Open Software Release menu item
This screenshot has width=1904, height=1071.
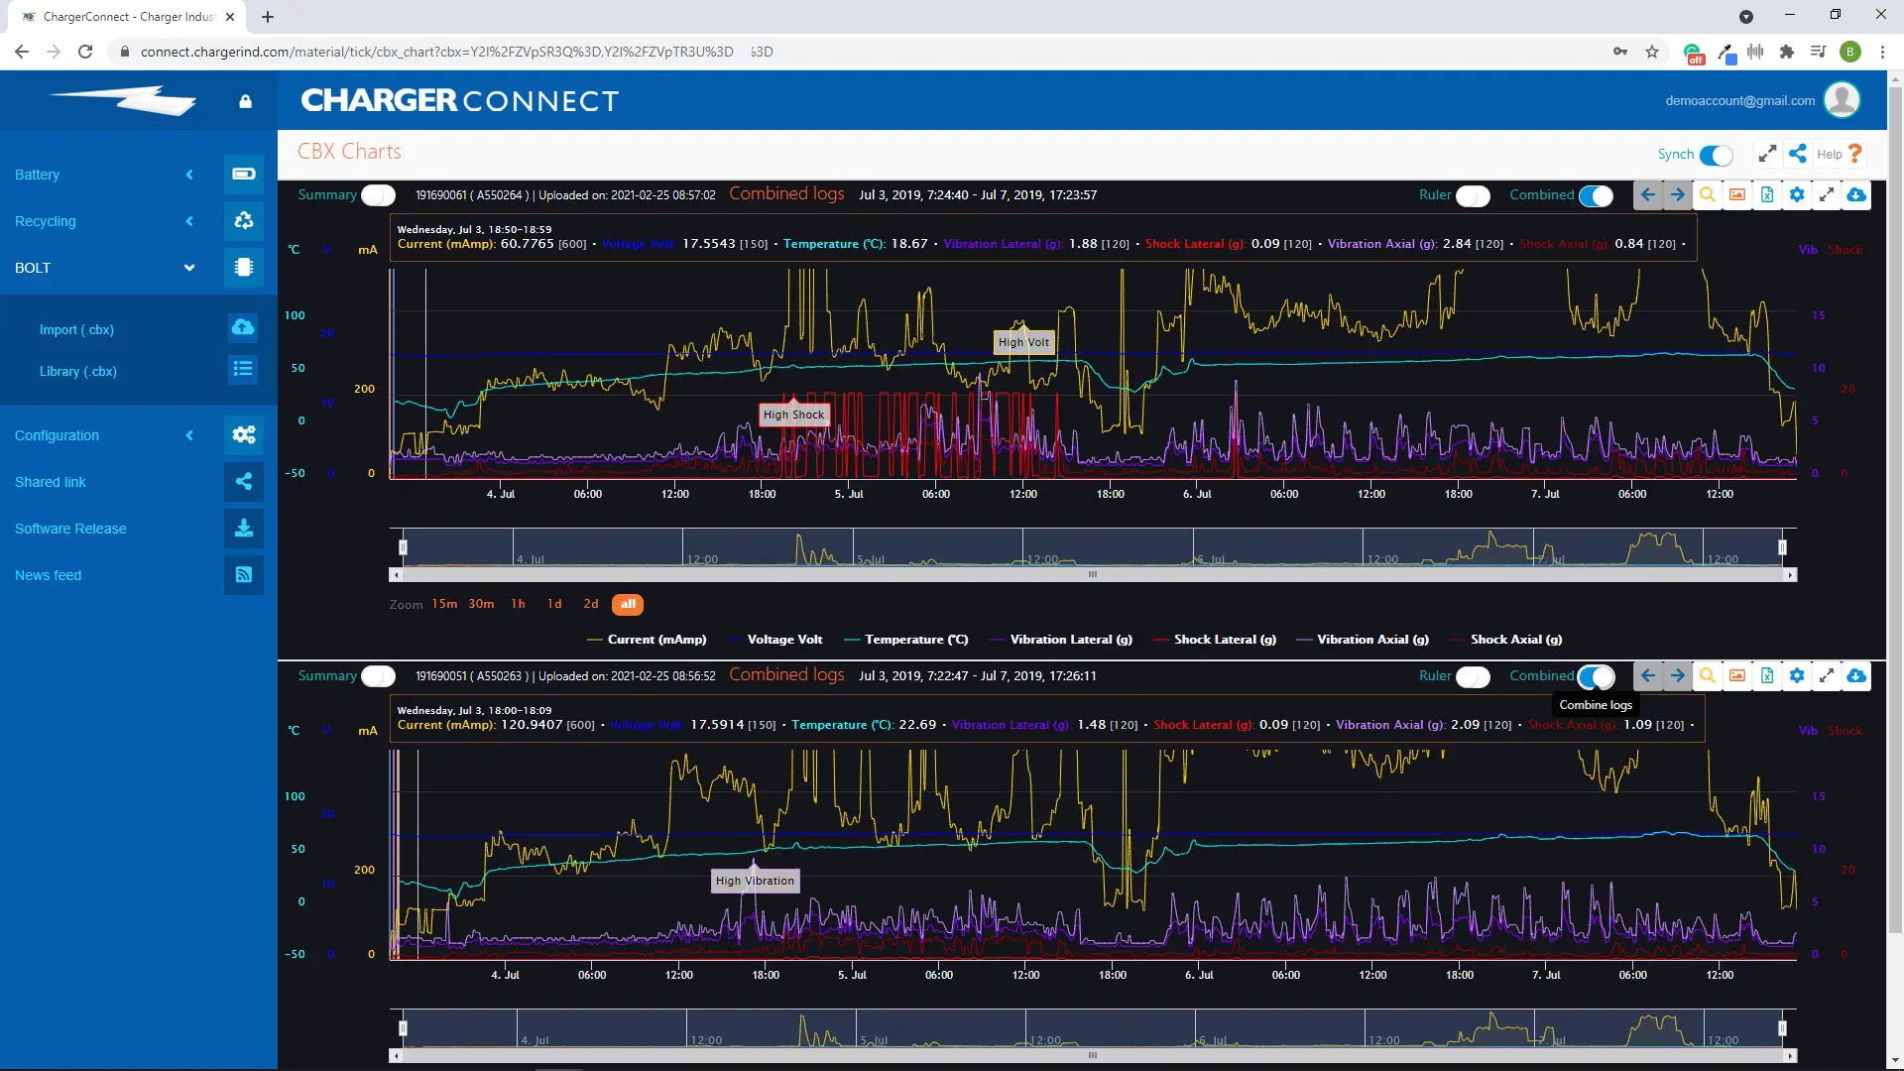point(70,529)
